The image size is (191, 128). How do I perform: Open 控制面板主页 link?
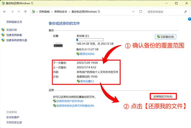pos(14,22)
